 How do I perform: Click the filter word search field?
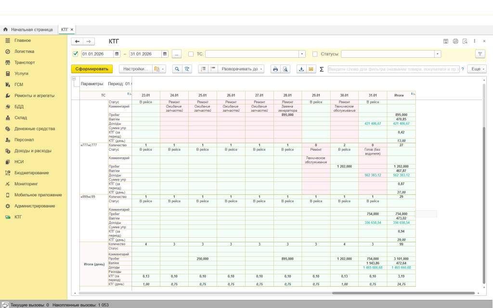pyautogui.click(x=393, y=69)
